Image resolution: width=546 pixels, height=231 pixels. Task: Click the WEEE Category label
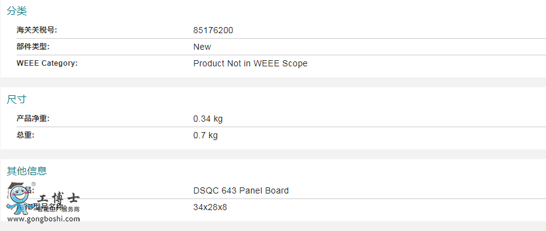[x=47, y=63]
